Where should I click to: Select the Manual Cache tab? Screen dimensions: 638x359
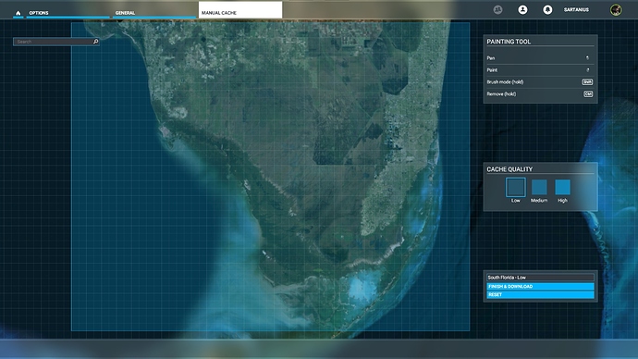pos(240,10)
